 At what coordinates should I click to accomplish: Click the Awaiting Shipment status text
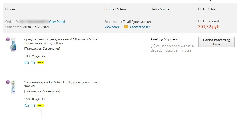(x=164, y=39)
